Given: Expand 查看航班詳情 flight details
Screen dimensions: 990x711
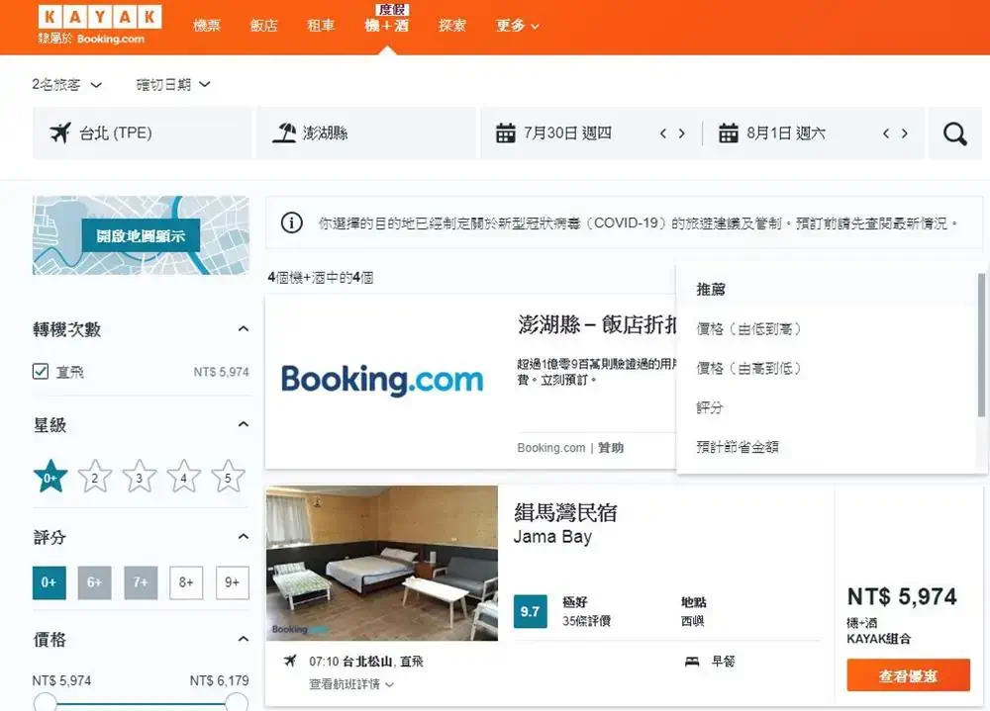Looking at the screenshot, I should point(351,684).
